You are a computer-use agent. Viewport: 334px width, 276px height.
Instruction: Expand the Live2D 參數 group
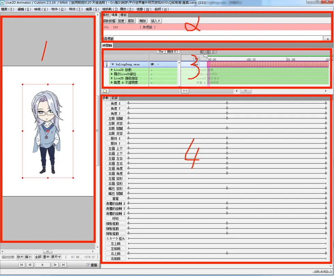(x=112, y=69)
